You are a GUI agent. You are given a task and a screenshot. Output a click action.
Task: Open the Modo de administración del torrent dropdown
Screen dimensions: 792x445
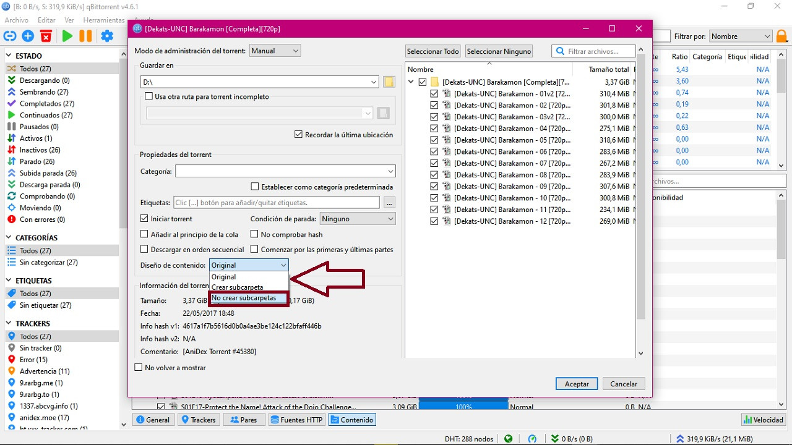coord(275,51)
